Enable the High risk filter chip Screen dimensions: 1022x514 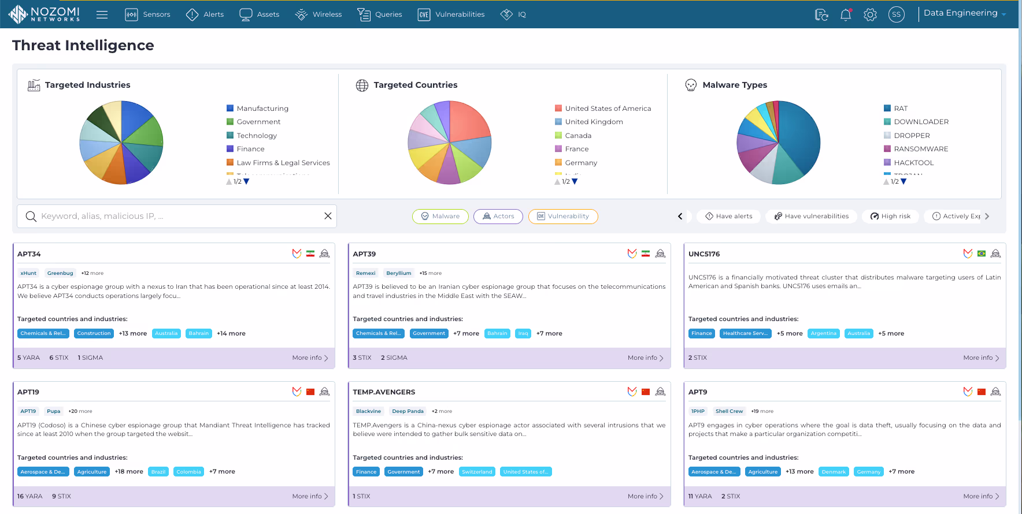(x=890, y=217)
